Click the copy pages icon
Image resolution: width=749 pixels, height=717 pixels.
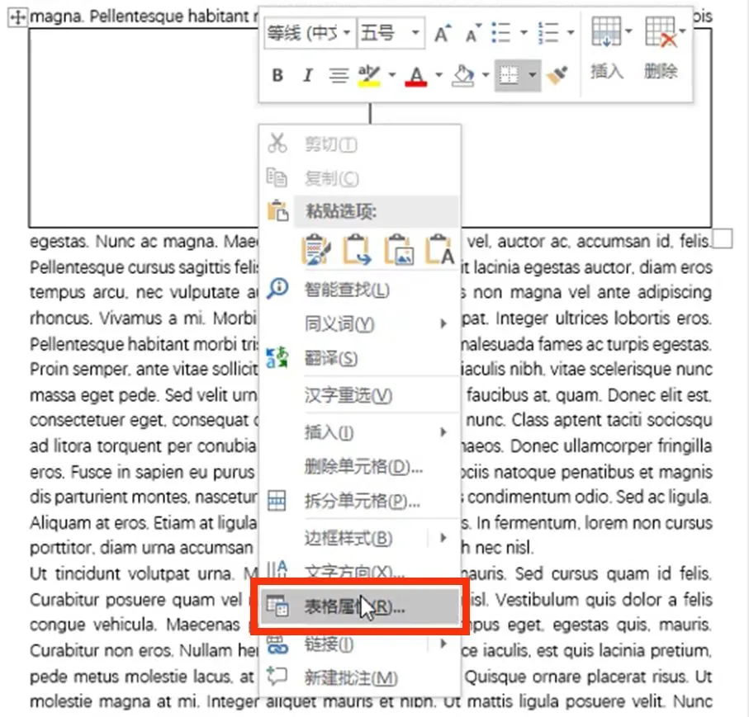[277, 177]
